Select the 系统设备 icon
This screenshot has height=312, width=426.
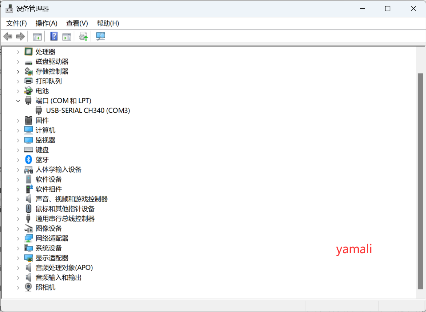coord(28,248)
